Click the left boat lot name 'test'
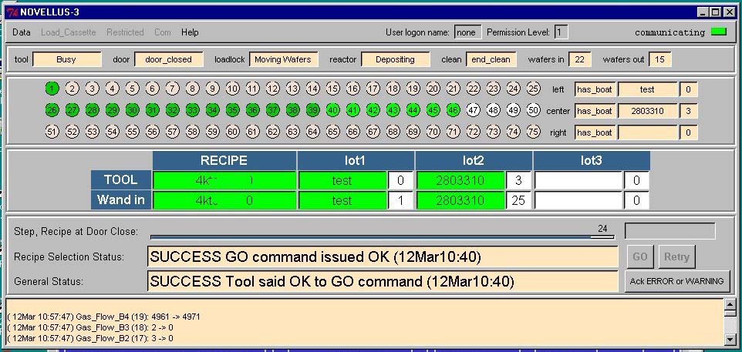The height and width of the screenshot is (352, 742). tap(647, 89)
